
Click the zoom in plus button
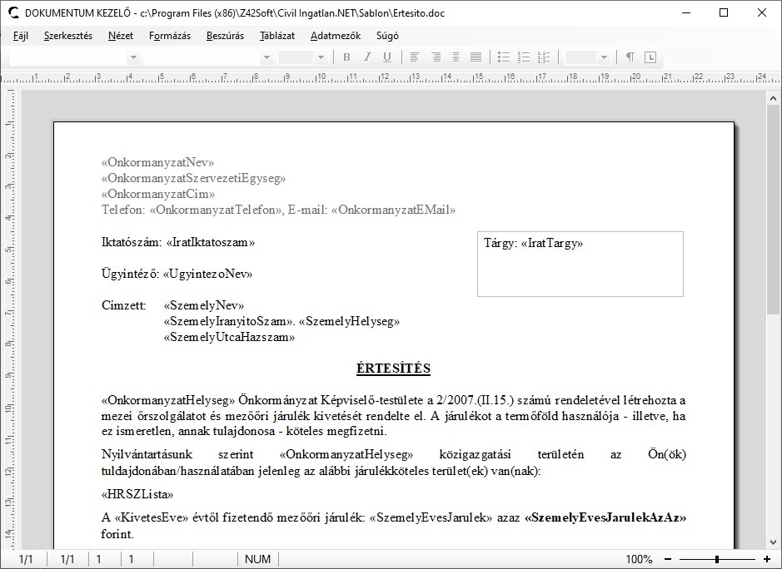click(x=767, y=559)
